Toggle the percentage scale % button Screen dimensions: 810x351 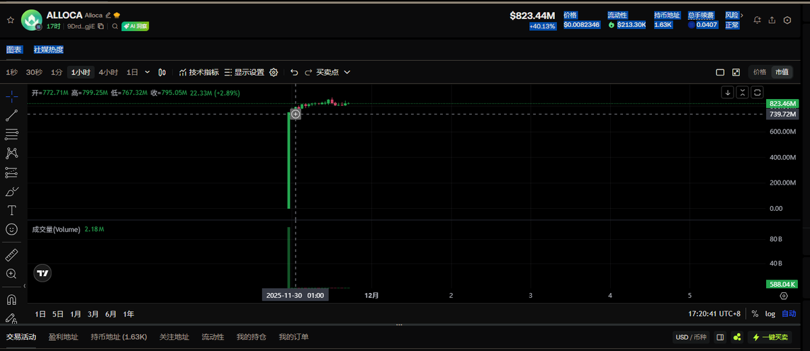(754, 314)
